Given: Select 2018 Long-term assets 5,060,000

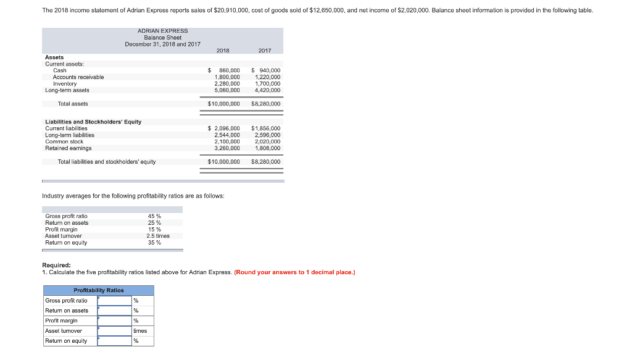Looking at the screenshot, I should tap(227, 90).
